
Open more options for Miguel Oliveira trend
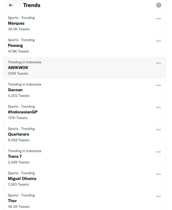(x=158, y=174)
